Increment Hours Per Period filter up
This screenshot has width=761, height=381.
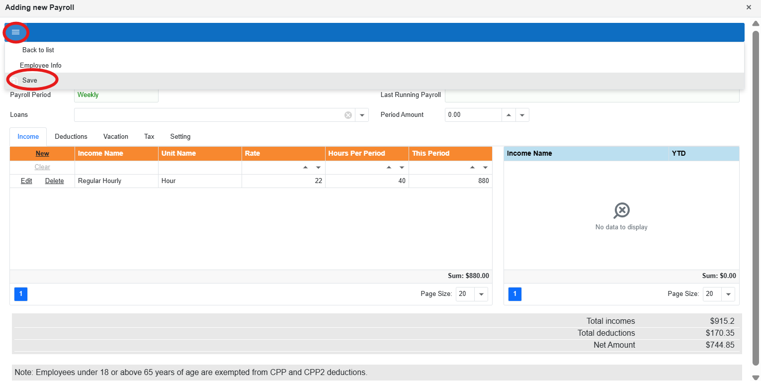pyautogui.click(x=389, y=168)
